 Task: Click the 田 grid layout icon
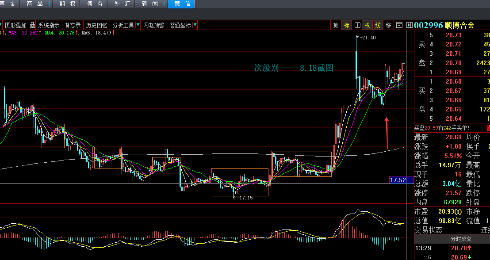[357, 25]
